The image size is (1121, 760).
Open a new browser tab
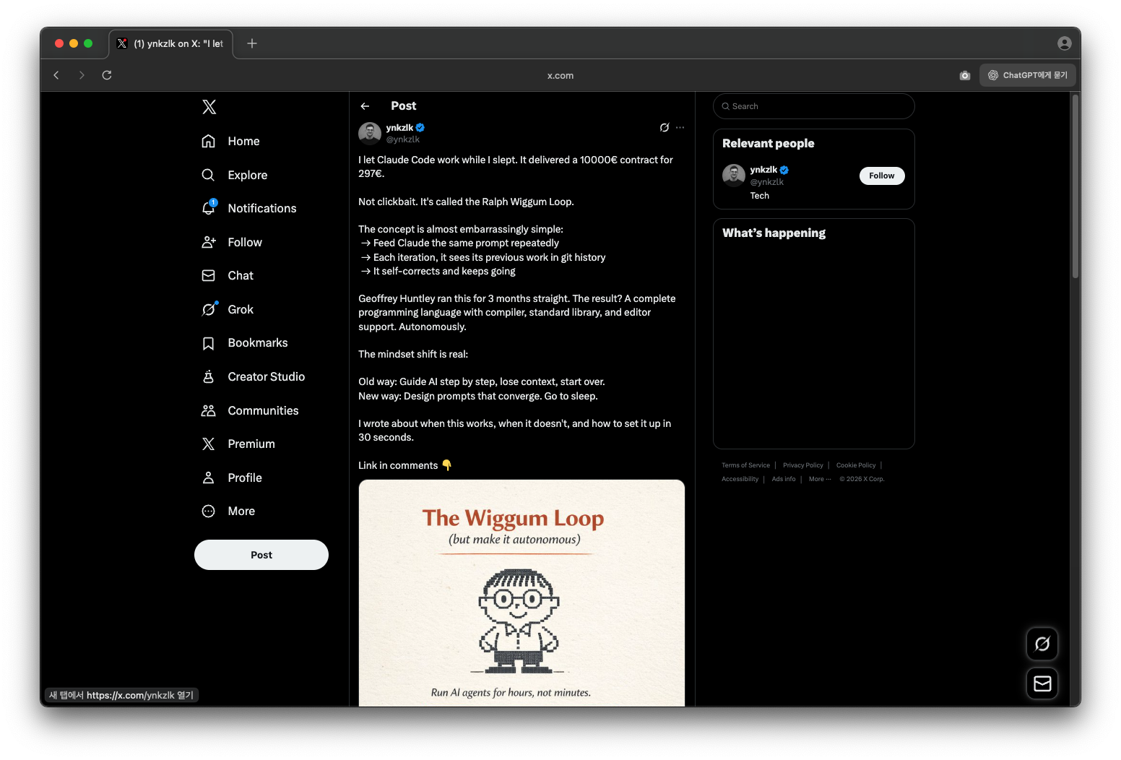pyautogui.click(x=252, y=43)
